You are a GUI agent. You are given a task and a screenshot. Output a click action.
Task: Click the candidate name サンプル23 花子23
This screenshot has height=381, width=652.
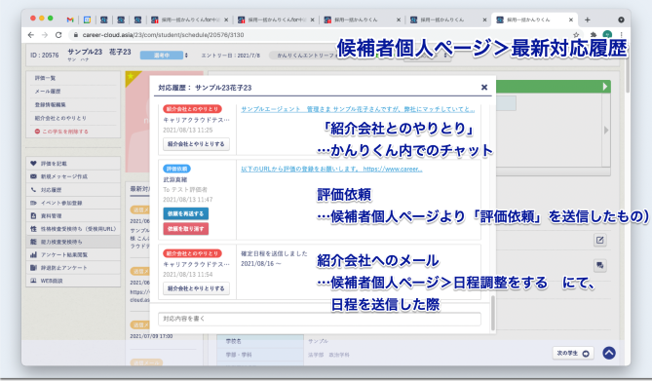[99, 52]
